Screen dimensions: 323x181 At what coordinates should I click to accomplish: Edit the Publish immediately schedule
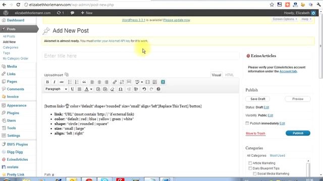[282, 123]
